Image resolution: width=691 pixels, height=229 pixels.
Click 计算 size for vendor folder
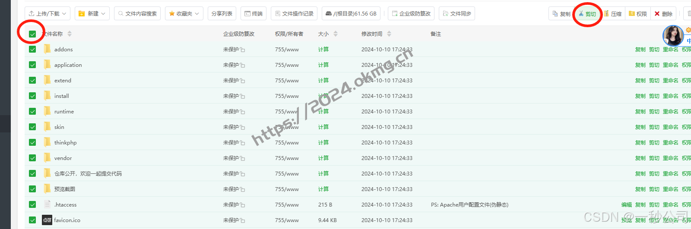(323, 158)
